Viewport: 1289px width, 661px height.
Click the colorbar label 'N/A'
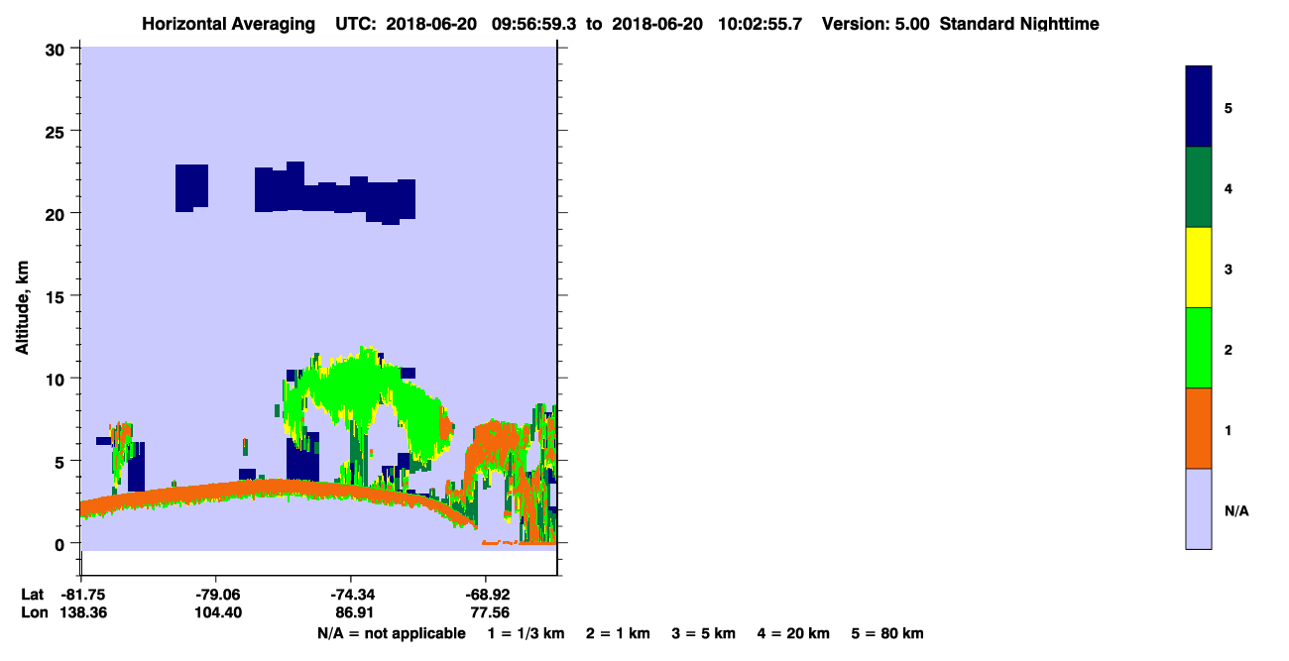(1235, 510)
